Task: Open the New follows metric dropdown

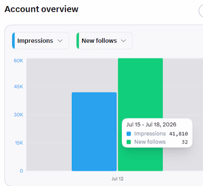Action: tap(104, 41)
